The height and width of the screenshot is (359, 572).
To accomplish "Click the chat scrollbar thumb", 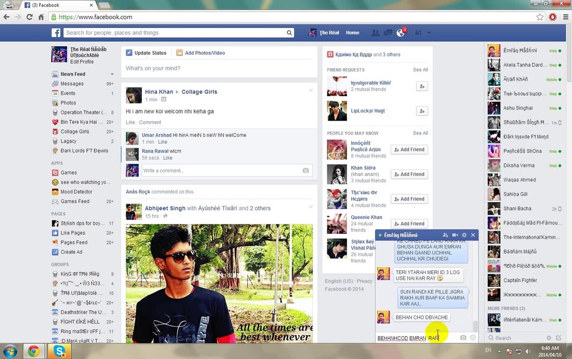I will [475, 326].
